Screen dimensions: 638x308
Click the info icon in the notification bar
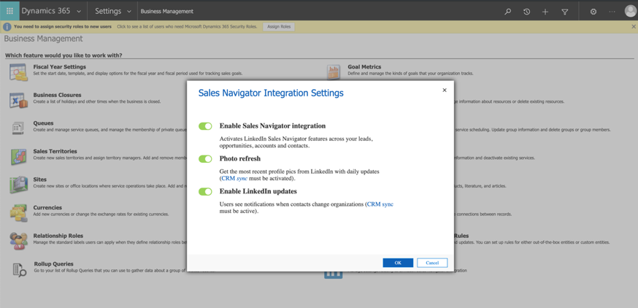[7, 26]
